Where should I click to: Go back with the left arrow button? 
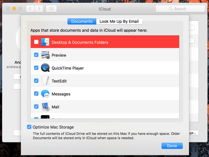[30, 9]
